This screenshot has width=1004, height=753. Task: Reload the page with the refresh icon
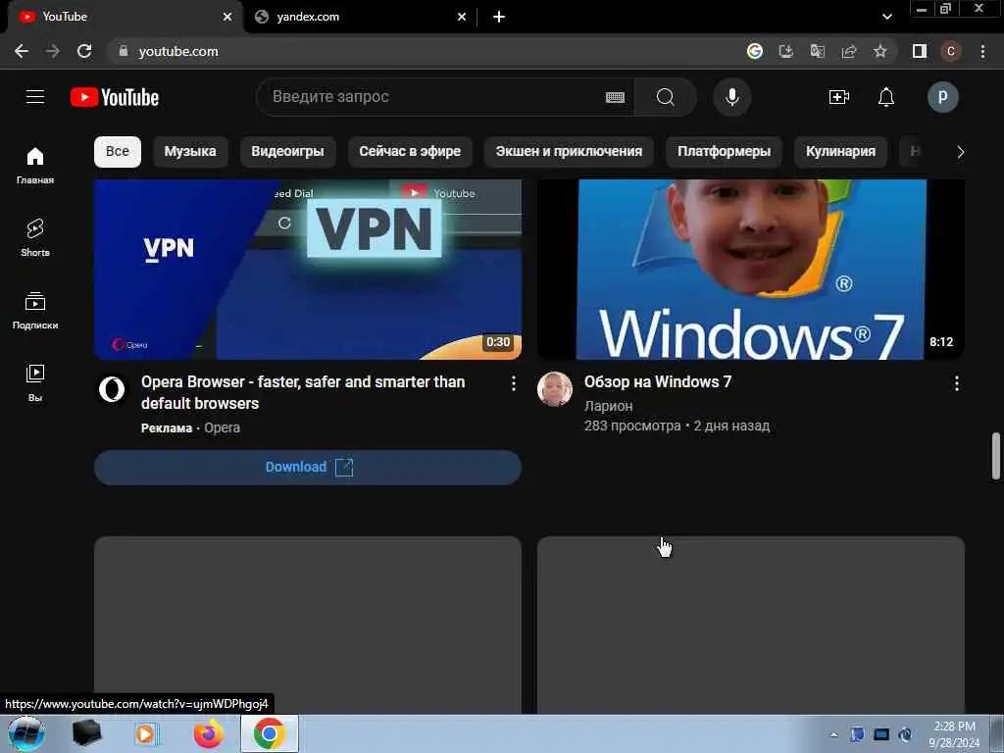pos(84,51)
